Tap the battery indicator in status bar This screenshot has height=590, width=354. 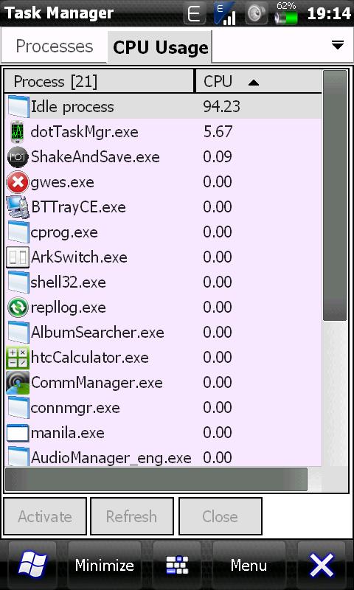(x=286, y=13)
